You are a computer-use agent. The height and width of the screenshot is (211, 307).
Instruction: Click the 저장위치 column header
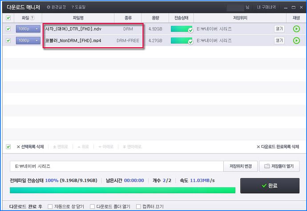tap(240, 18)
